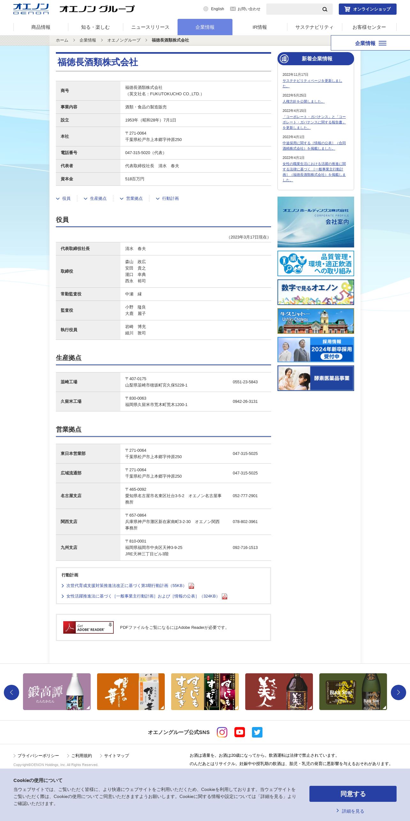The image size is (410, 821).
Task: Open the 牛久シャトー banner
Action: [316, 321]
